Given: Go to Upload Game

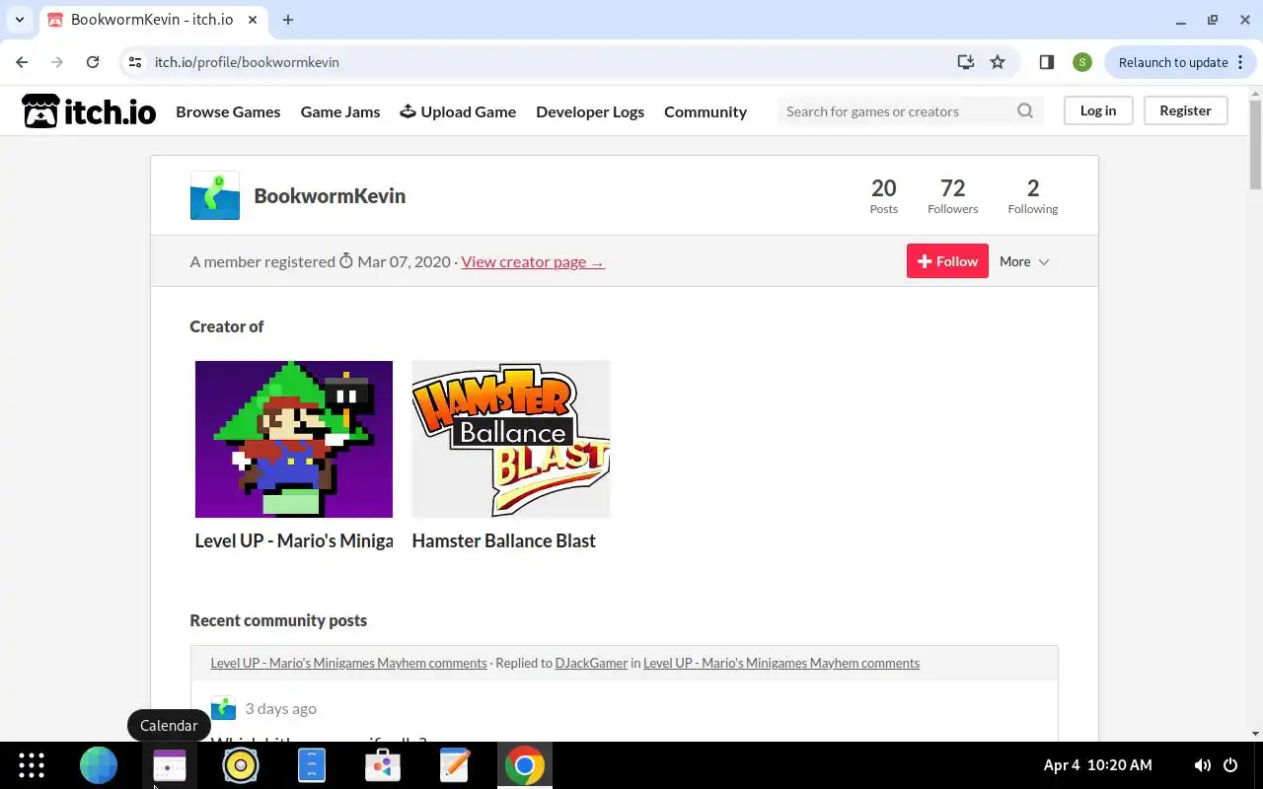Looking at the screenshot, I should pos(458,111).
